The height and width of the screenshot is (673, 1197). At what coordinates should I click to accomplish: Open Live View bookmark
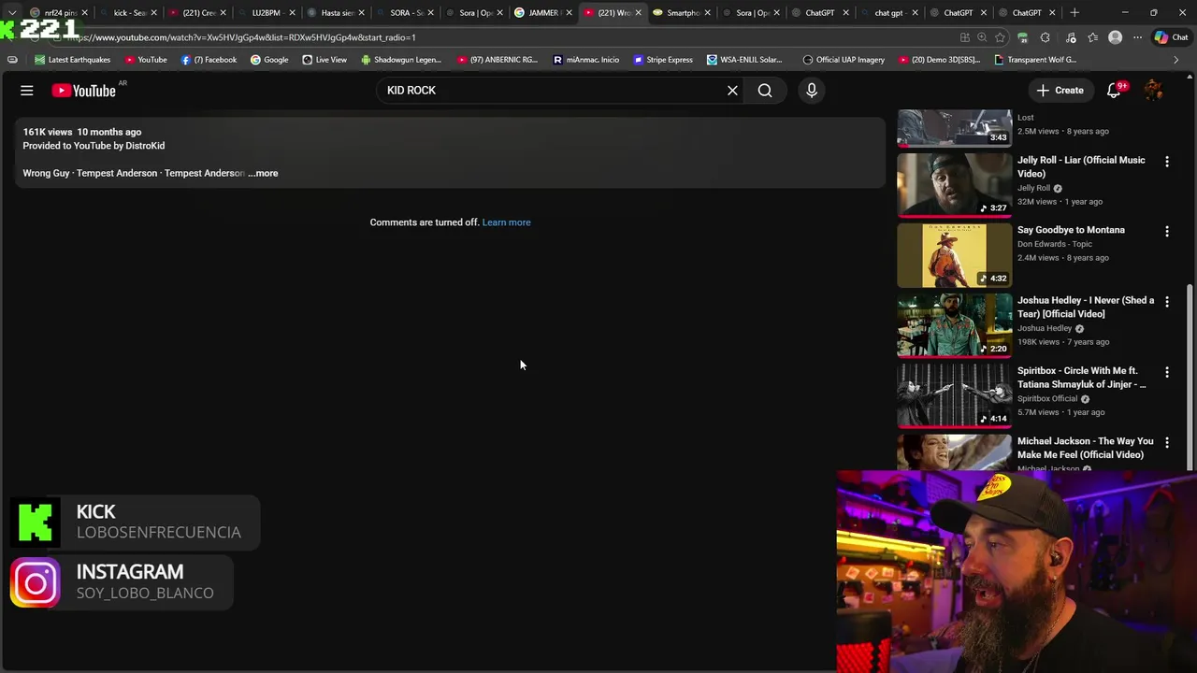tap(324, 60)
